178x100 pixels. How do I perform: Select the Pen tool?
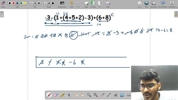pos(49,95)
